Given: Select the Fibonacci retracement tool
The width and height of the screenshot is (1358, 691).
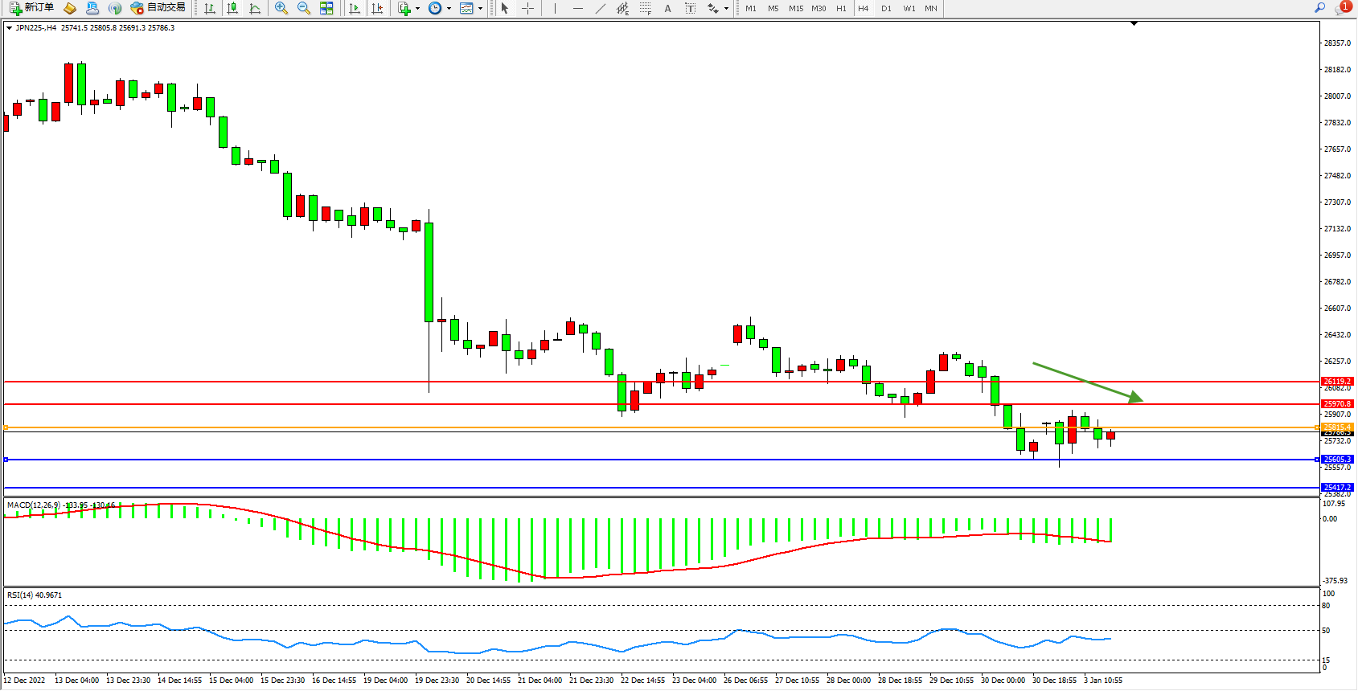Looking at the screenshot, I should click(645, 8).
